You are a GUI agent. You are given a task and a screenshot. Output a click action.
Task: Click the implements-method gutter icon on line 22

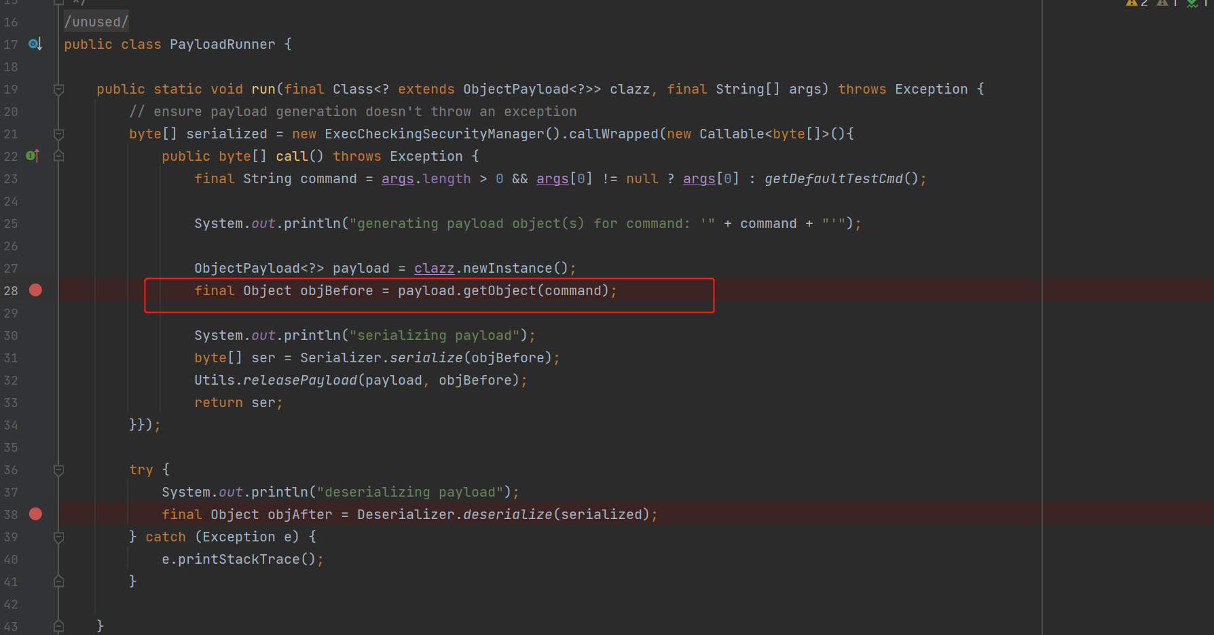33,156
